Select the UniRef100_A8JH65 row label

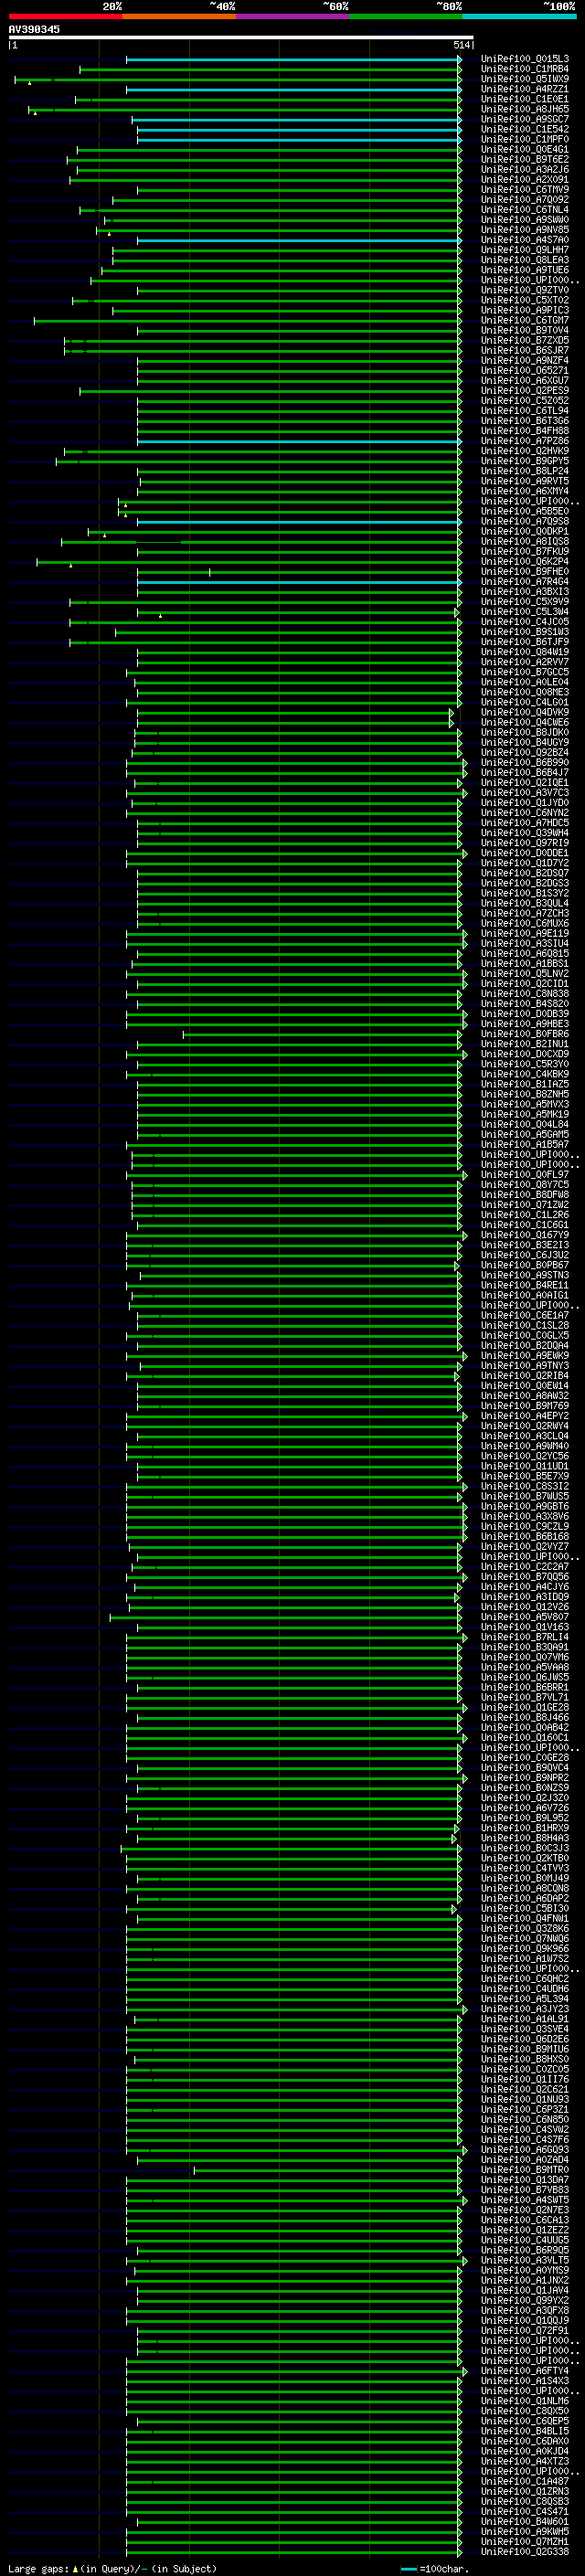point(525,109)
